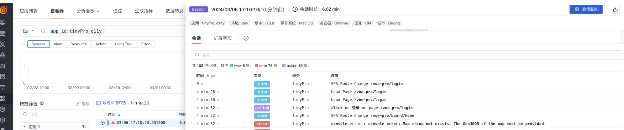The width and height of the screenshot is (624, 130).
Task: Open the calendar events icon in the sidebar
Action: pos(3,33)
